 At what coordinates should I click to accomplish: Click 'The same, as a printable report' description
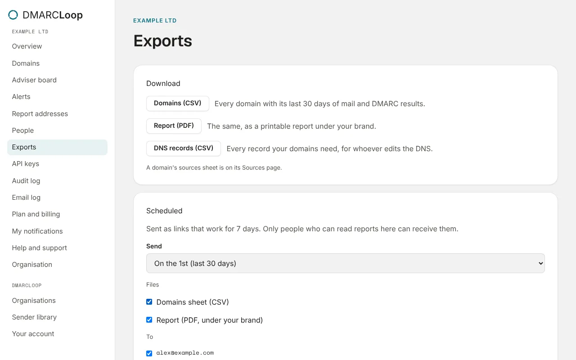click(292, 126)
